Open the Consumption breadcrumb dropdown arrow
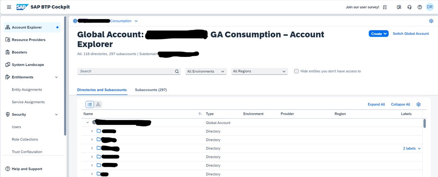 tap(136, 21)
